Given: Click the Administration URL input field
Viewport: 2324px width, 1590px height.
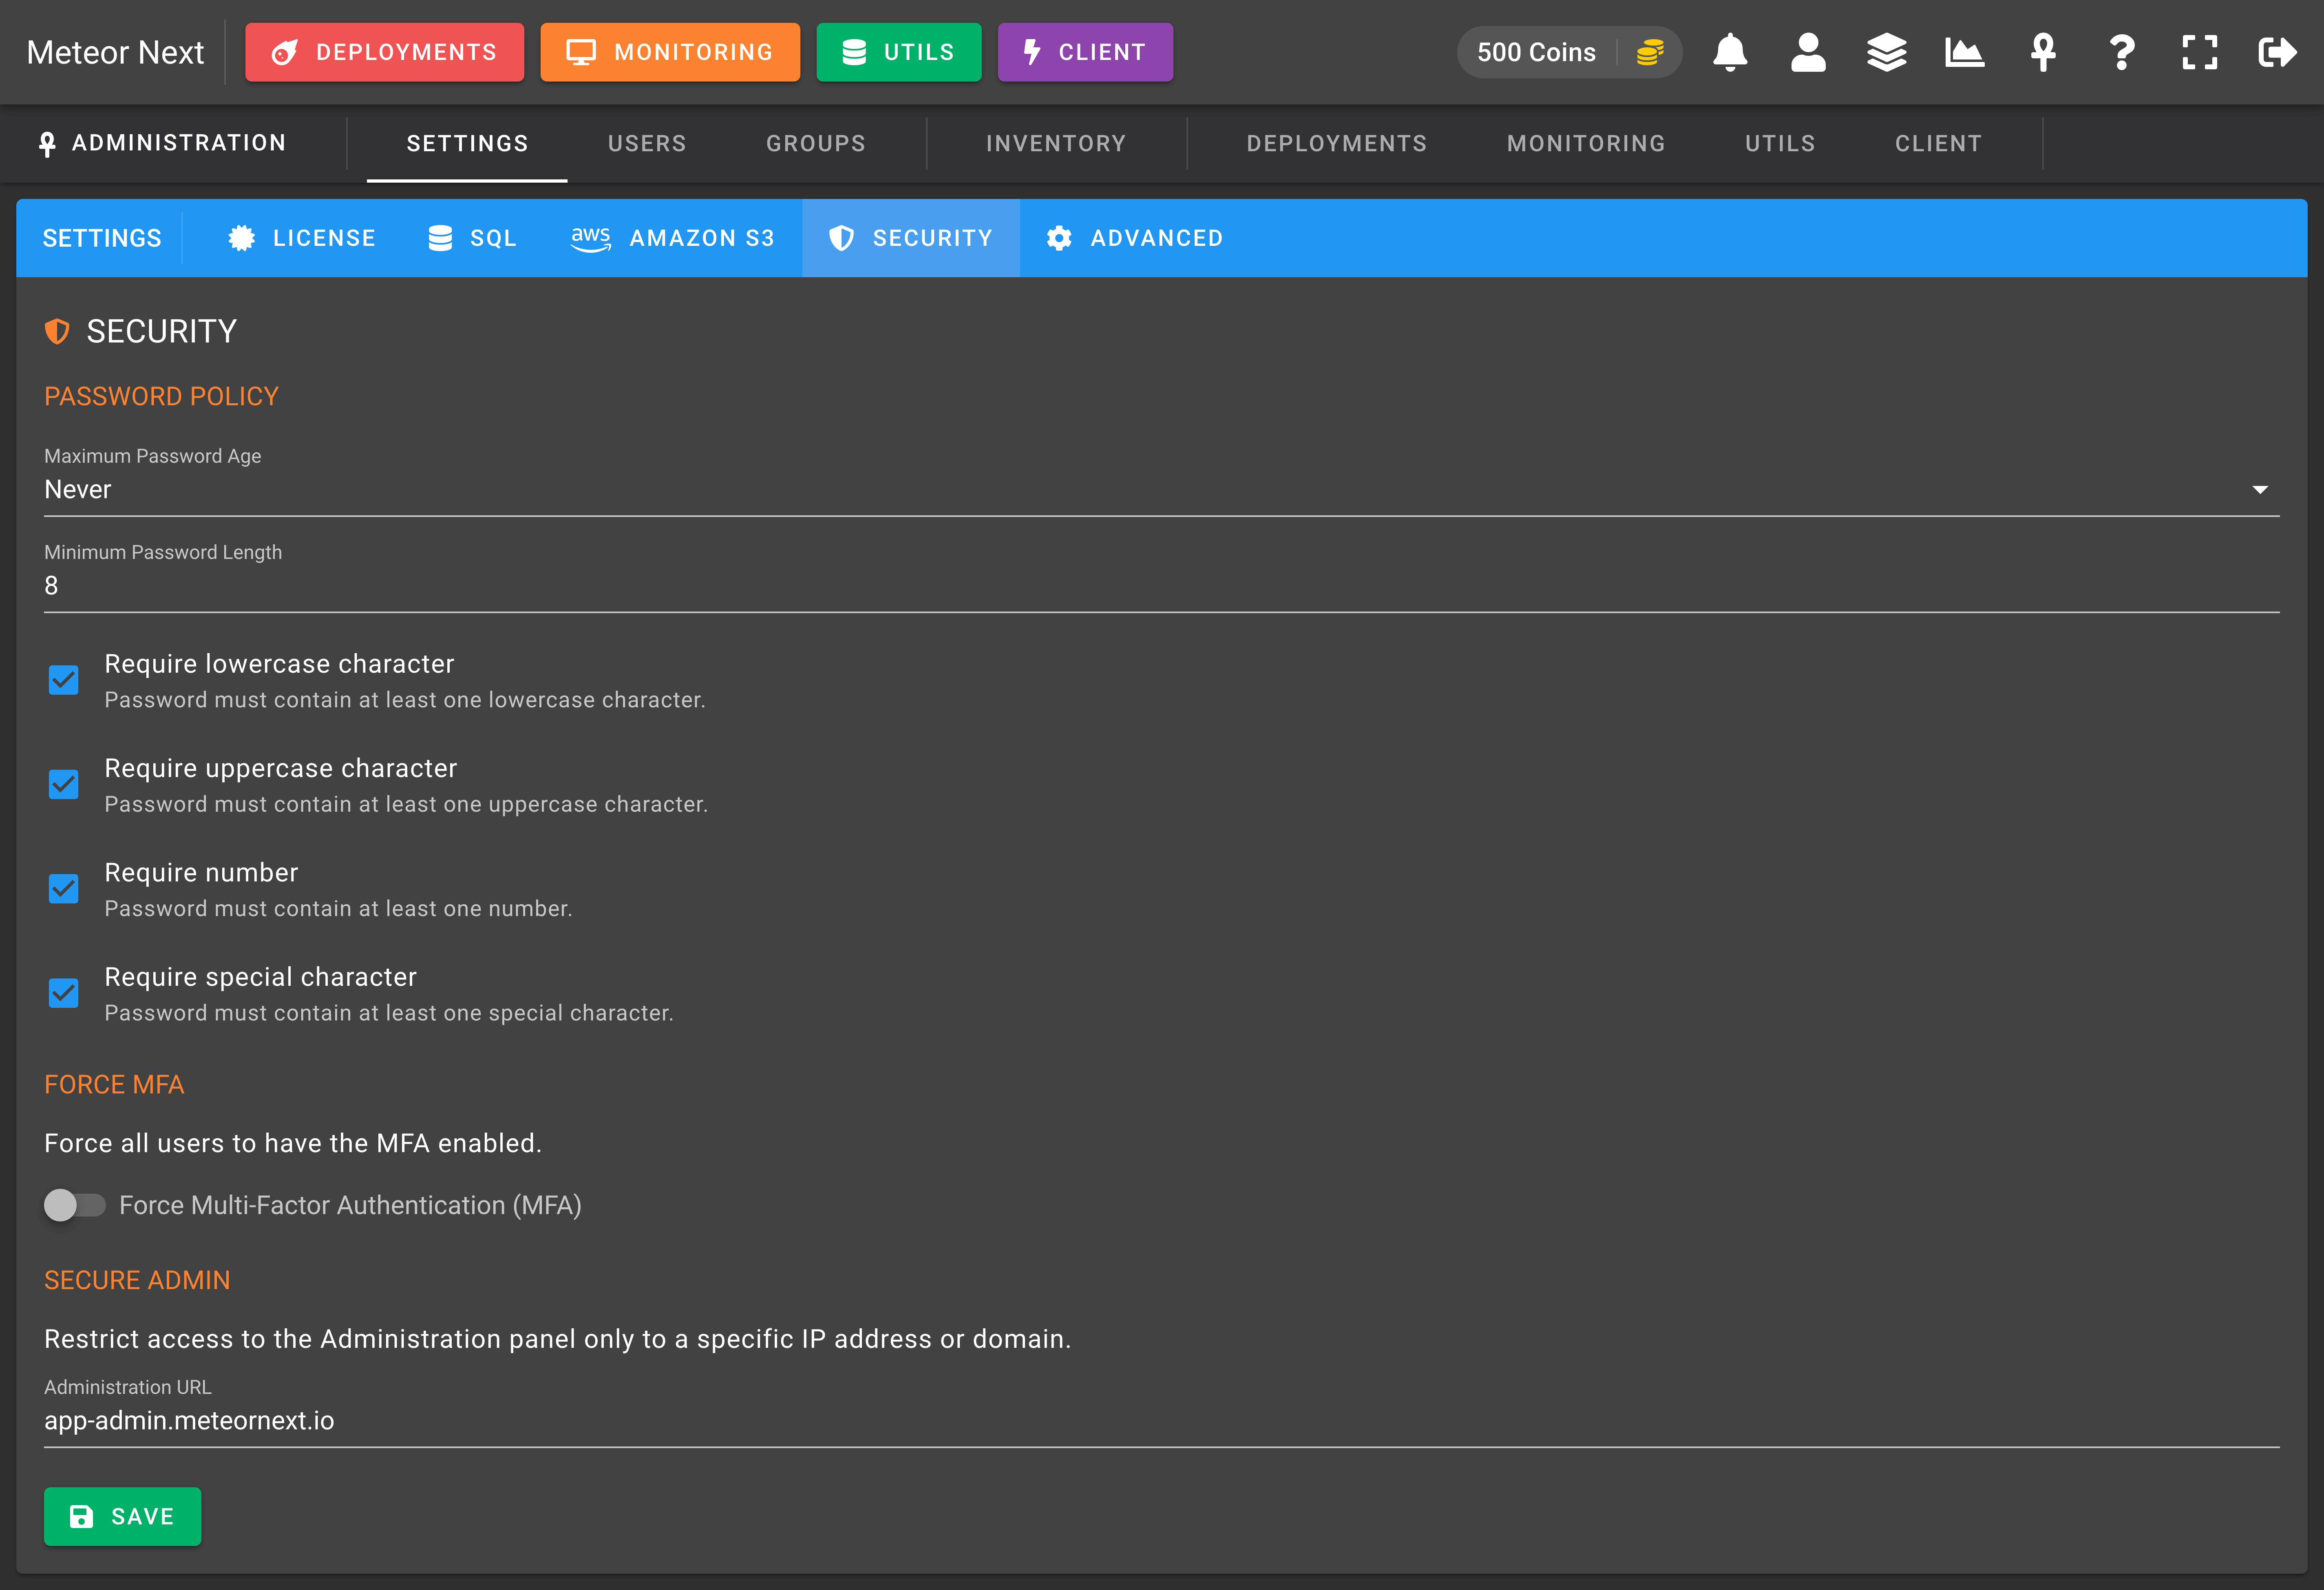Looking at the screenshot, I should [x=1162, y=1420].
